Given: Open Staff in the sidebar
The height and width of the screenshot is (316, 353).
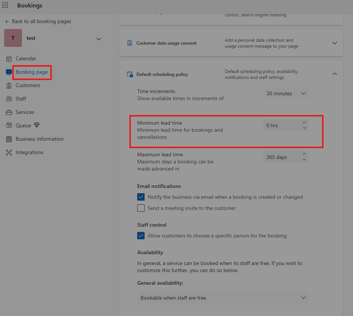Looking at the screenshot, I should [21, 99].
